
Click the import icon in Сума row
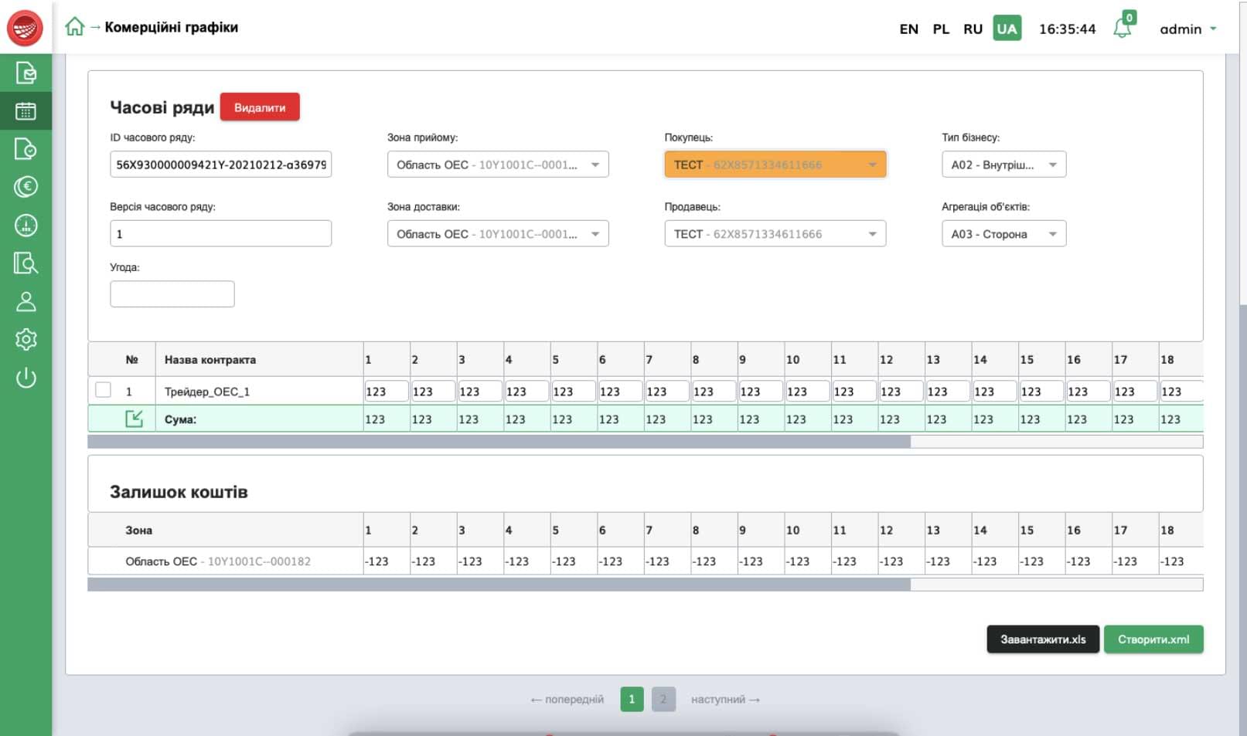(x=134, y=419)
